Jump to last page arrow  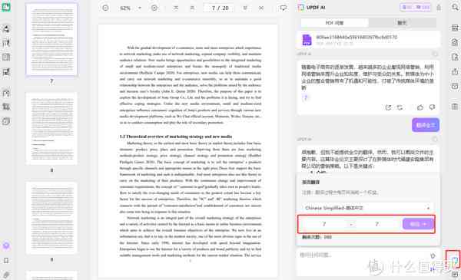tap(261, 8)
